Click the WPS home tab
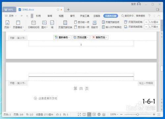Viewport: 165px width, 119px height. coord(9,10)
